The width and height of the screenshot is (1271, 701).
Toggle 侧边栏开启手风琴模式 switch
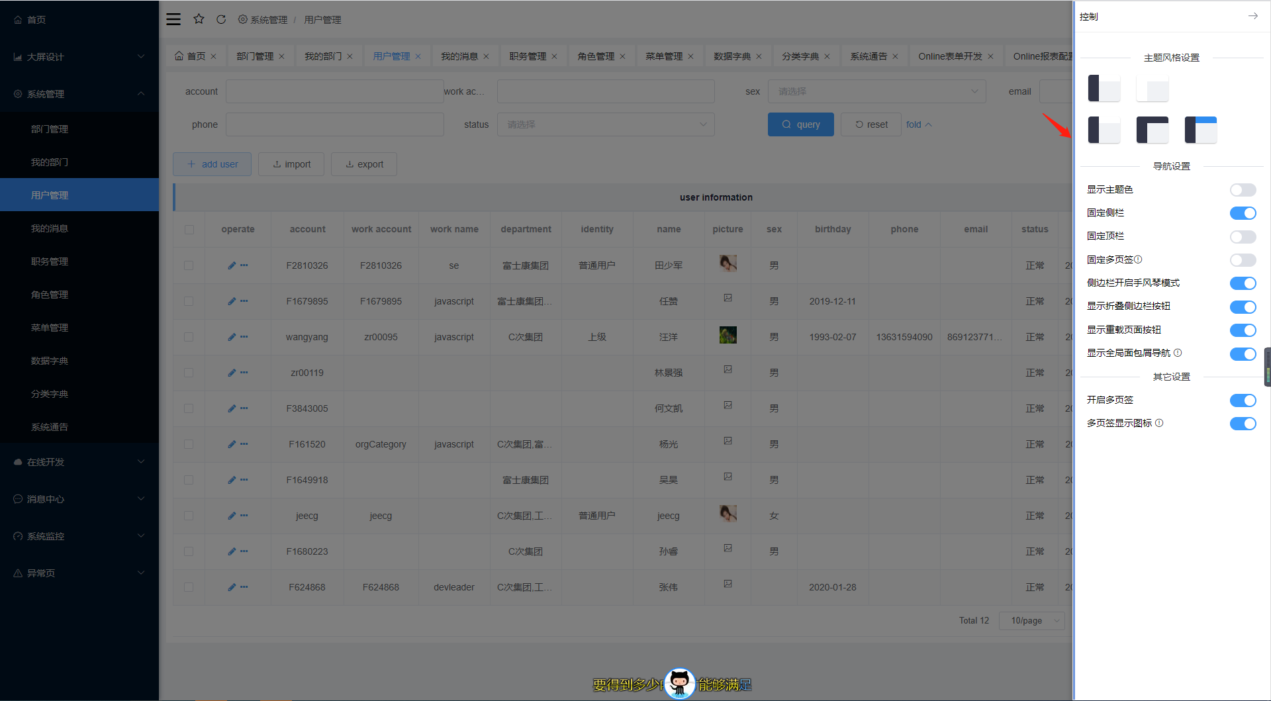pos(1243,283)
